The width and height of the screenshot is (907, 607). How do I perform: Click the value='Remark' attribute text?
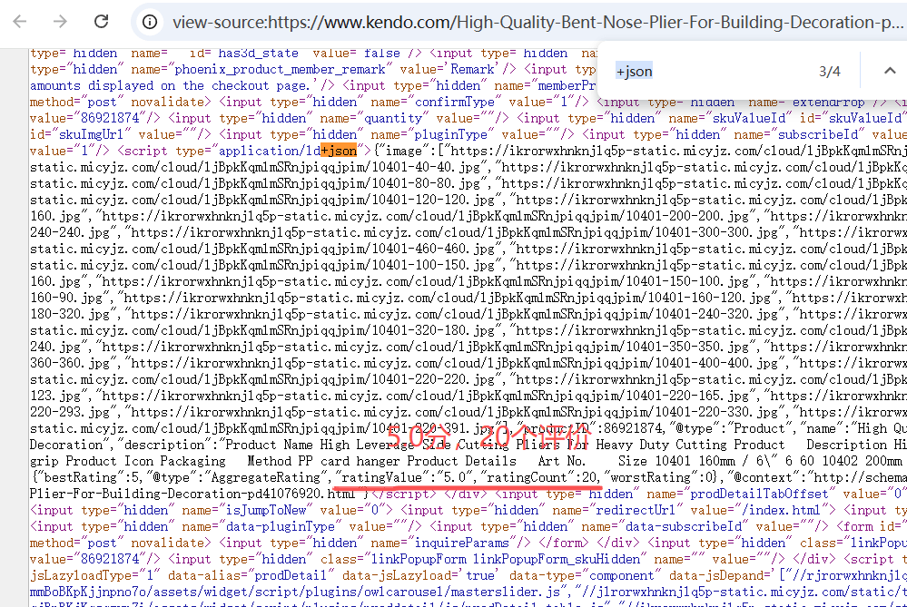450,69
